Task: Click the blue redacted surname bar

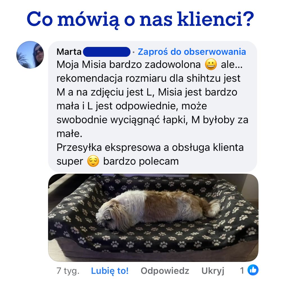Action: (106, 52)
